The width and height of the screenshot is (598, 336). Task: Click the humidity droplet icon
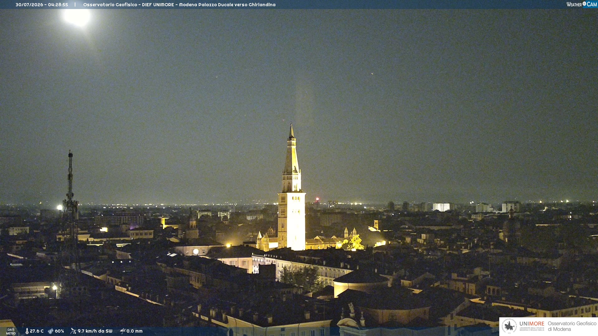click(50, 331)
